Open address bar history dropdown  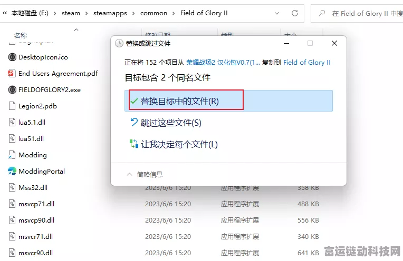[x=277, y=13]
